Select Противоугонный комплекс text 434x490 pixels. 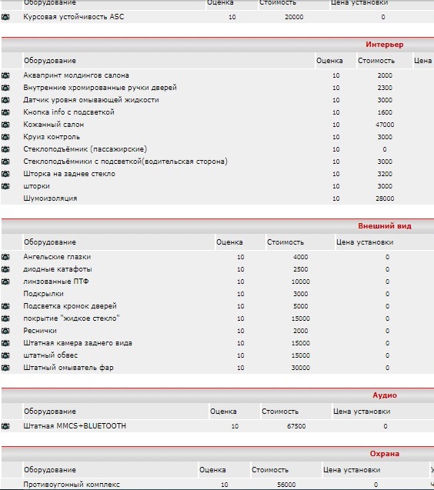click(x=72, y=485)
